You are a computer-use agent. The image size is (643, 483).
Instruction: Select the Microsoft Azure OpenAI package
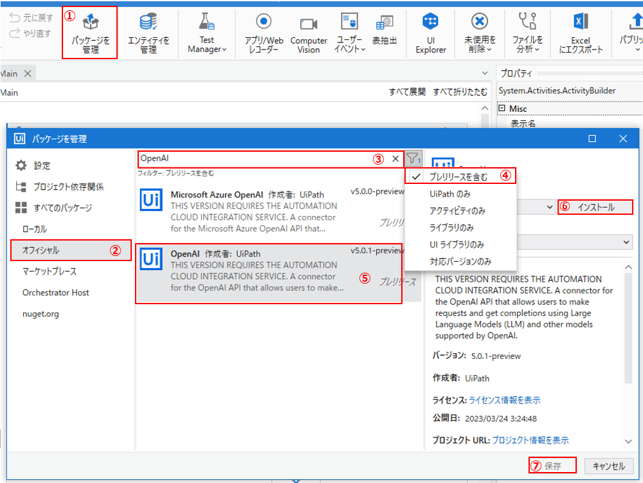coord(270,211)
